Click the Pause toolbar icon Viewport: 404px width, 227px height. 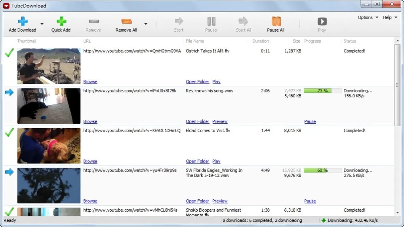[x=211, y=21]
